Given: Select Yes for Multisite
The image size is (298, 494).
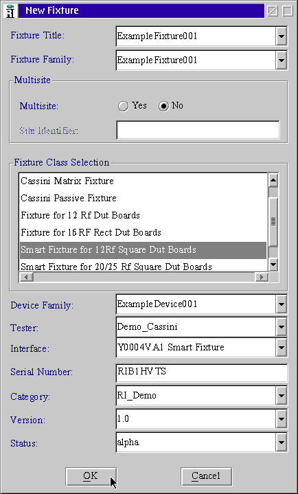Looking at the screenshot, I should (123, 106).
